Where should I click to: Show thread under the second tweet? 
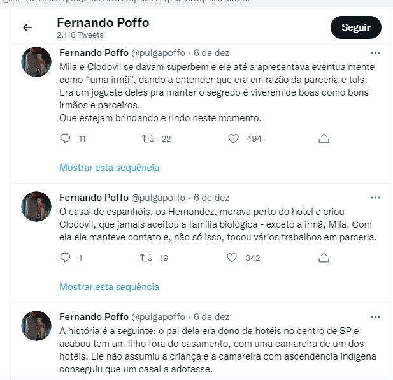tap(109, 287)
